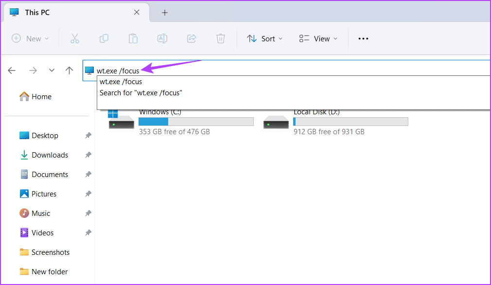Click the Paste clipboard icon
This screenshot has height=285, width=491.
click(x=133, y=38)
